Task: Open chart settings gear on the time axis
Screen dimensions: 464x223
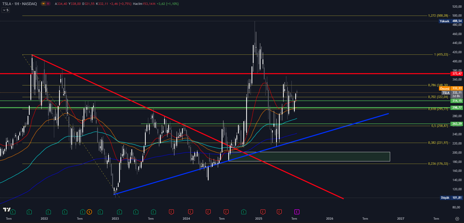Action: click(457, 219)
